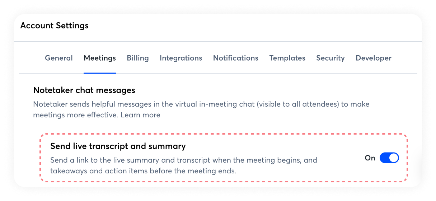The image size is (436, 201).
Task: Follow the Learn more link
Action: coord(140,115)
